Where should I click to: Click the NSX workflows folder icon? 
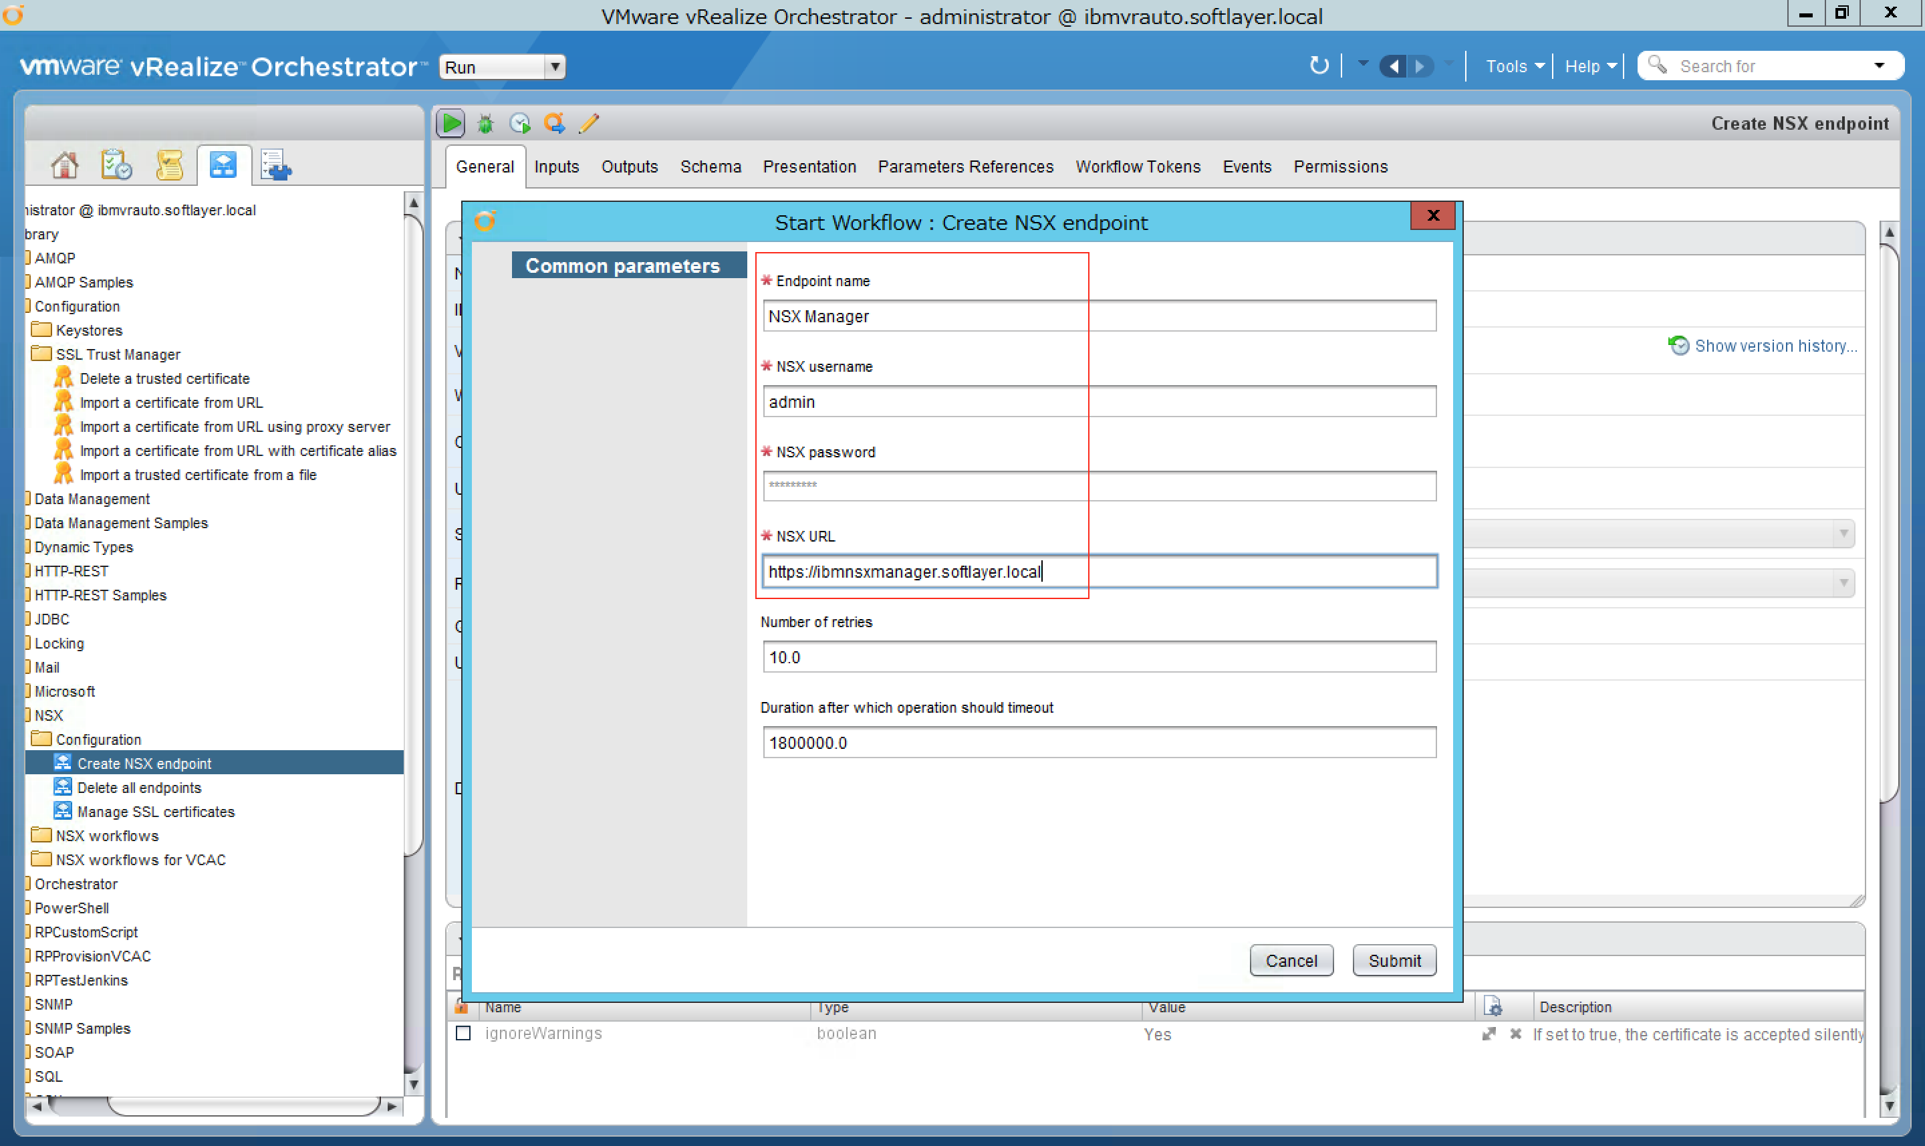pyautogui.click(x=41, y=835)
